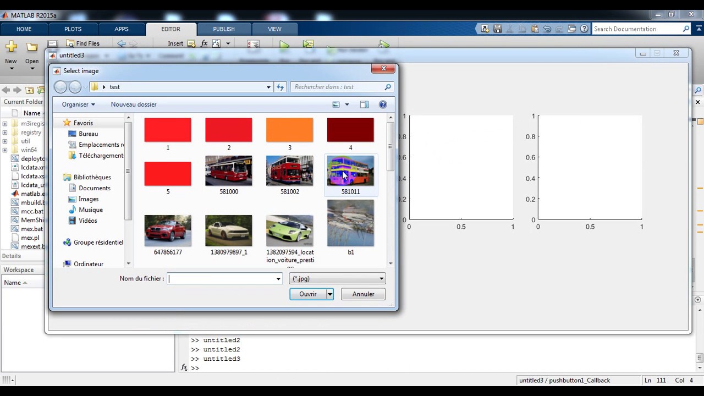Click the Open folder icon in the toolstrip
The height and width of the screenshot is (396, 704).
pyautogui.click(x=32, y=47)
